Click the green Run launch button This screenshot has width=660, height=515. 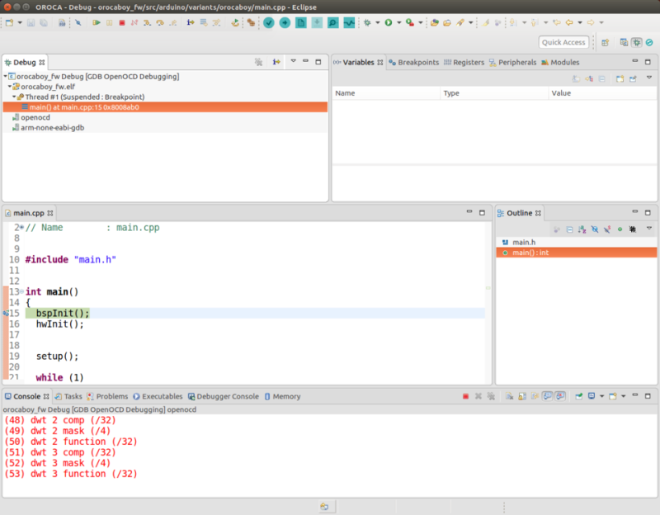pyautogui.click(x=389, y=23)
